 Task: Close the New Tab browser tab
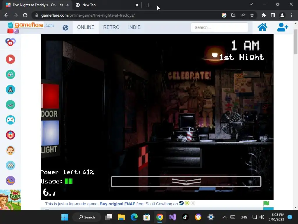point(137,5)
